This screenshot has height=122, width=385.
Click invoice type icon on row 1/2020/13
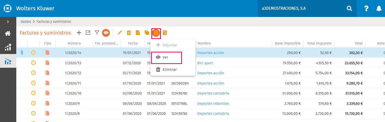click(47, 63)
